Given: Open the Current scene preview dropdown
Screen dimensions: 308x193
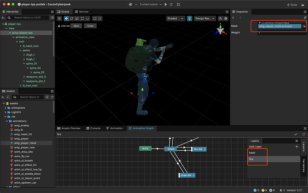Looking at the screenshot, I should pos(150,4).
